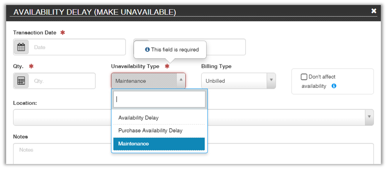The width and height of the screenshot is (387, 169).
Task: Focus the dropdown search box
Action: tap(159, 99)
